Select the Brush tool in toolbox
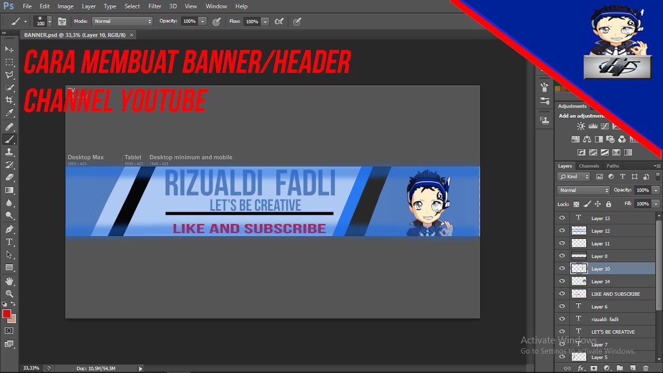 click(9, 139)
